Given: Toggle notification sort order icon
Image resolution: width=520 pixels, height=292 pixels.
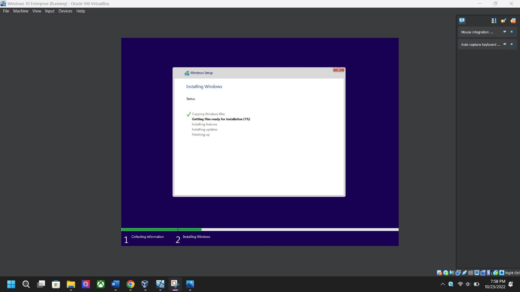Looking at the screenshot, I should [x=494, y=21].
